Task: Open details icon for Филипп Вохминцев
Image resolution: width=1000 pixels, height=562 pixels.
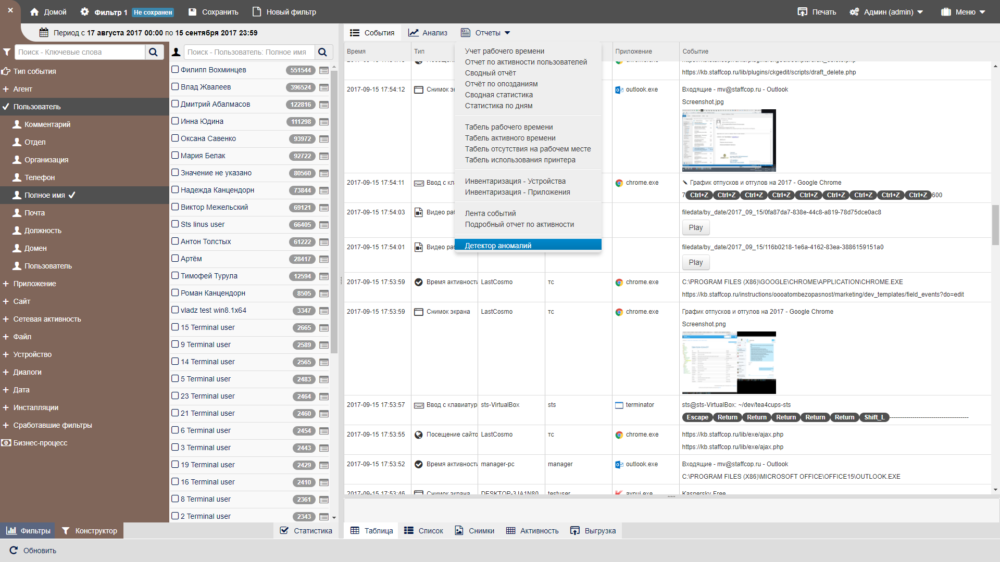Action: click(x=324, y=70)
